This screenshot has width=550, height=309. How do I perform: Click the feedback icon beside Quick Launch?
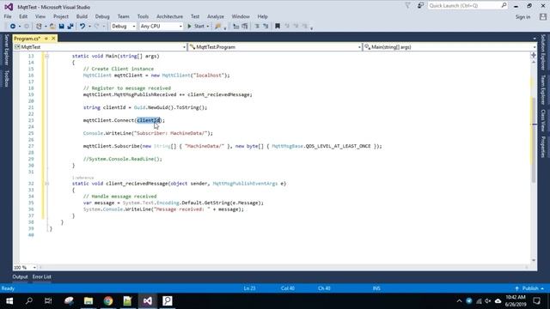(420, 6)
